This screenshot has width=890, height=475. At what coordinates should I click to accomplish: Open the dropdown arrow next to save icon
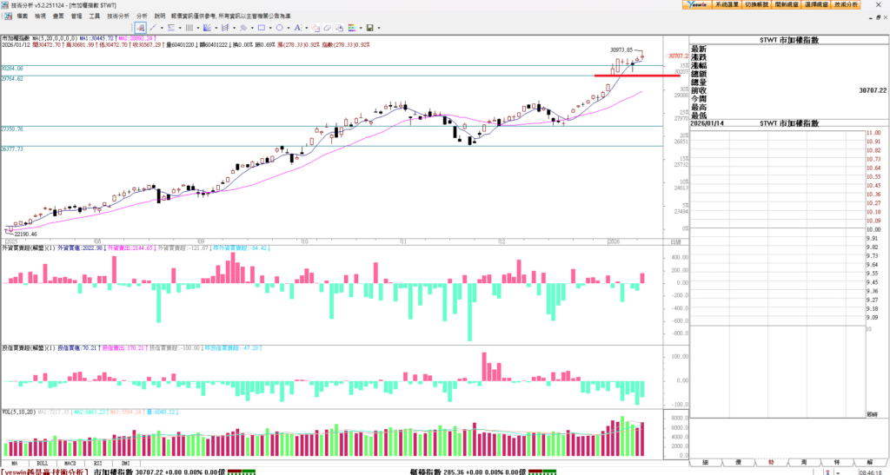click(x=379, y=28)
